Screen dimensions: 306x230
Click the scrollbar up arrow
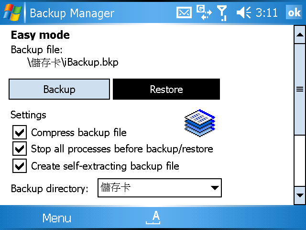300,34
